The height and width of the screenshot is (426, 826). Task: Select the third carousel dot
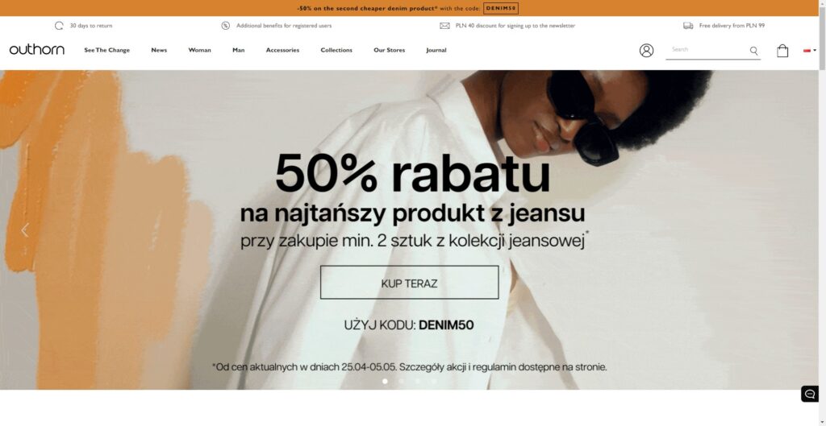418,381
